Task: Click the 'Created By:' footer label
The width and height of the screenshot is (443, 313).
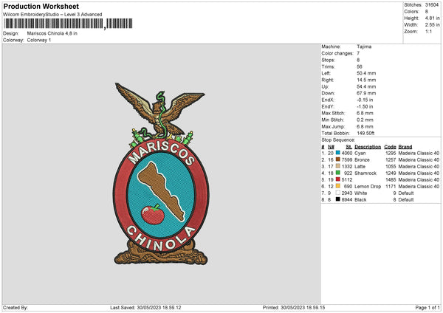Action: [x=16, y=307]
